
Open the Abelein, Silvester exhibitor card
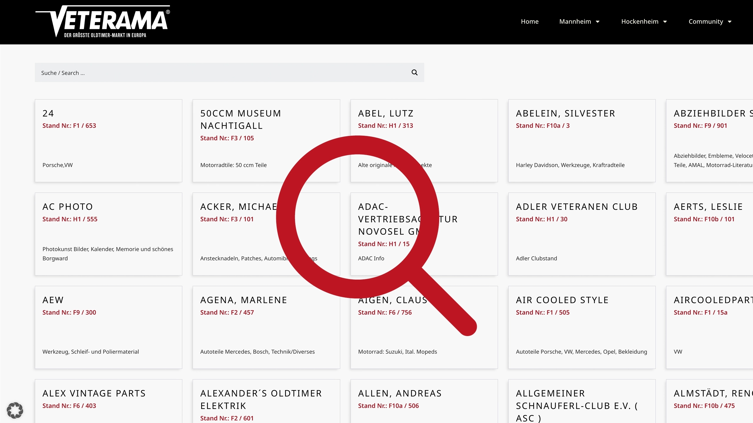point(582,141)
